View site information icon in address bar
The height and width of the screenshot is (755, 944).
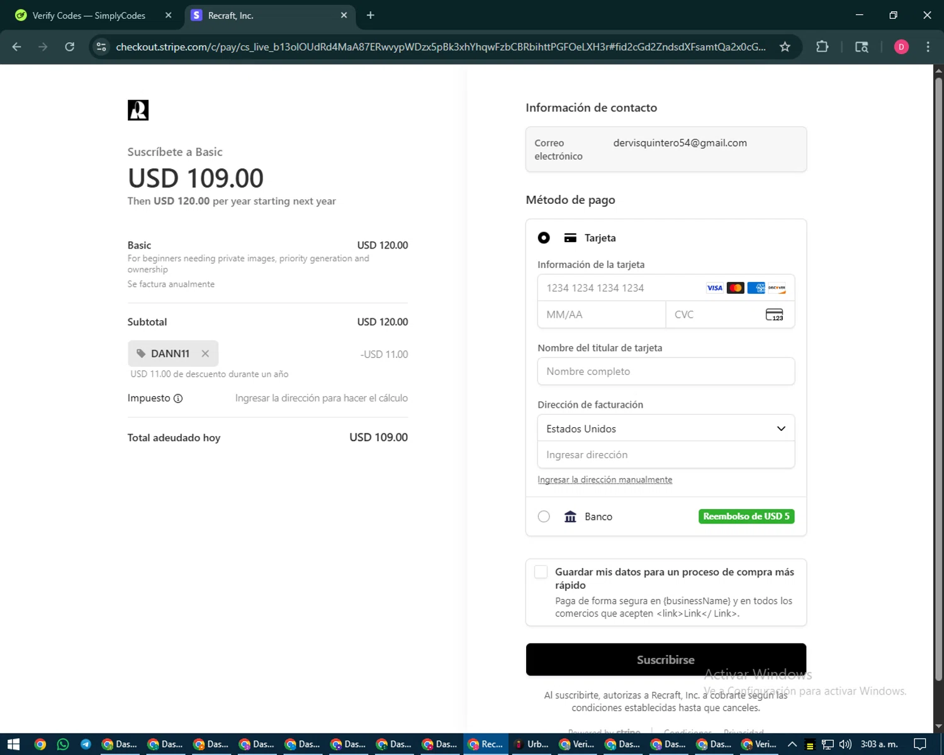tap(101, 47)
